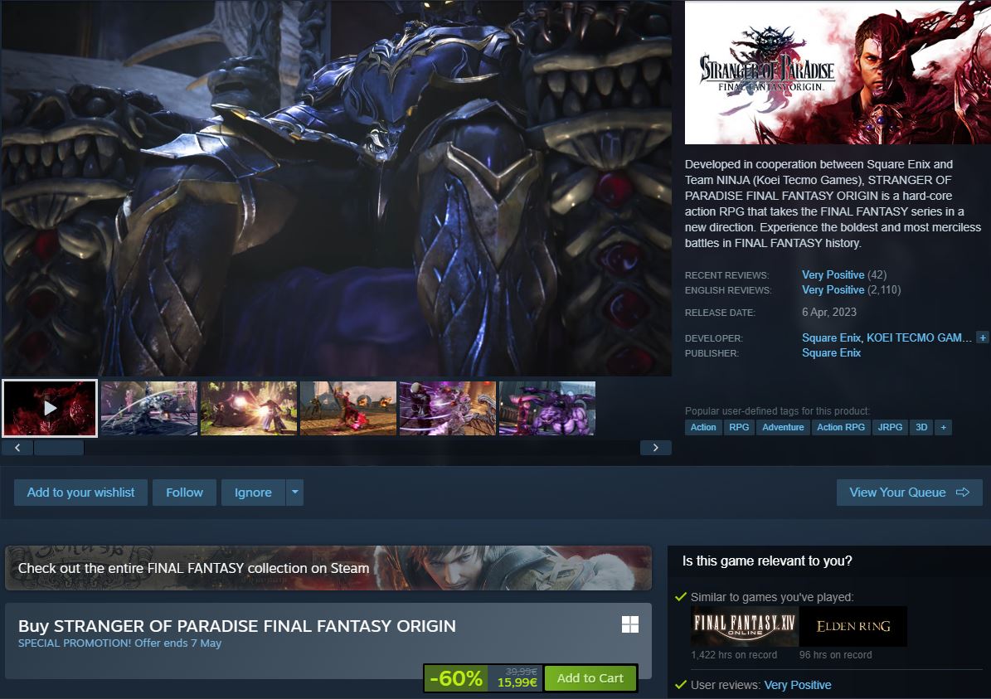Viewport: 991px width, 699px height.
Task: Click 'SPECIAL PROMOTION! Offer ends 7 May' text
Action: click(x=119, y=643)
